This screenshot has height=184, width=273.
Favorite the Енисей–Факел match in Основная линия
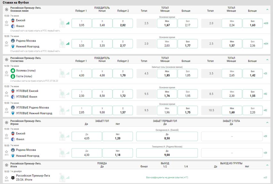click(x=6, y=22)
